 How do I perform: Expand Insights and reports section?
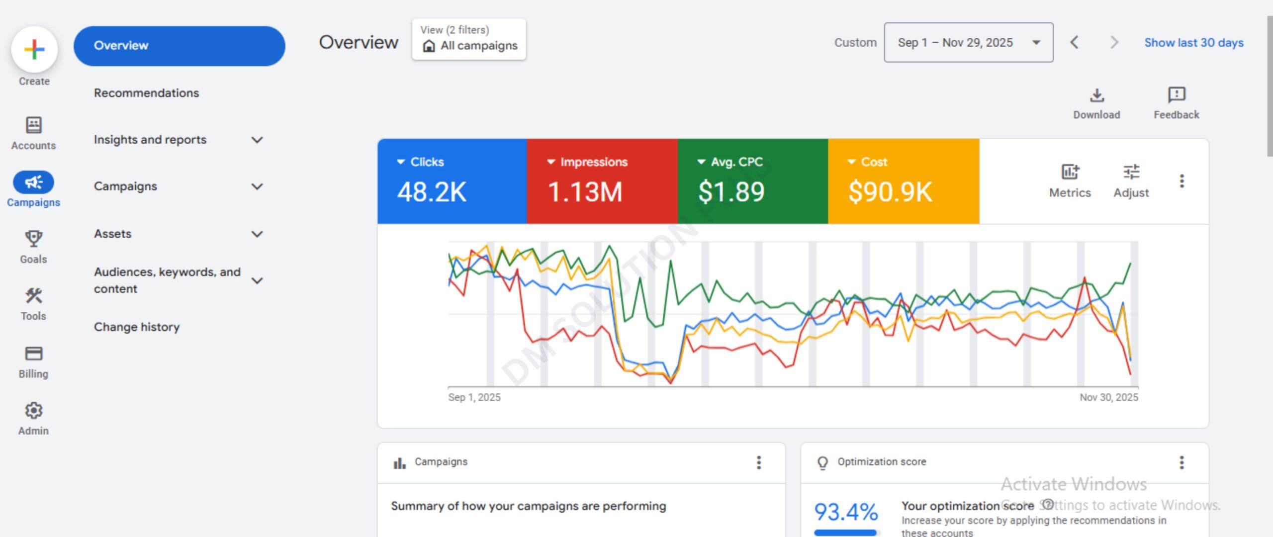[257, 140]
